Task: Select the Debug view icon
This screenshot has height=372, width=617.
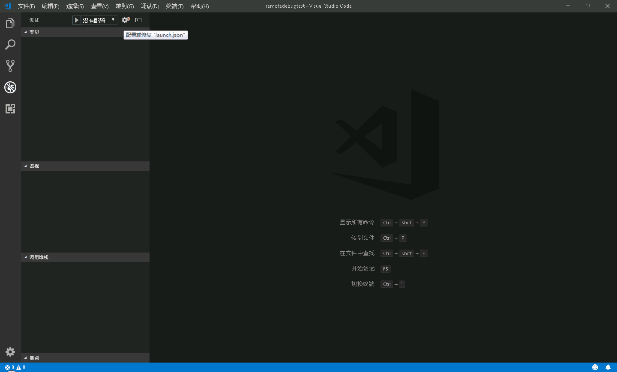Action: 10,87
